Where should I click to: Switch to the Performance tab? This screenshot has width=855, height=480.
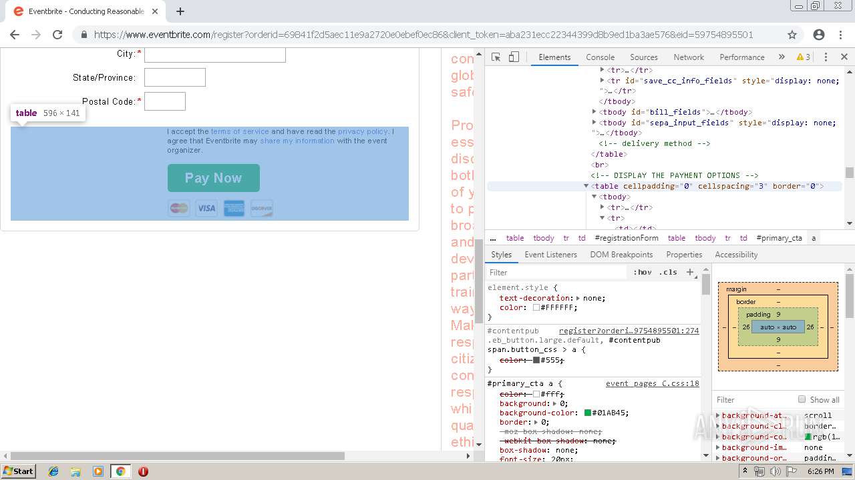coord(742,57)
